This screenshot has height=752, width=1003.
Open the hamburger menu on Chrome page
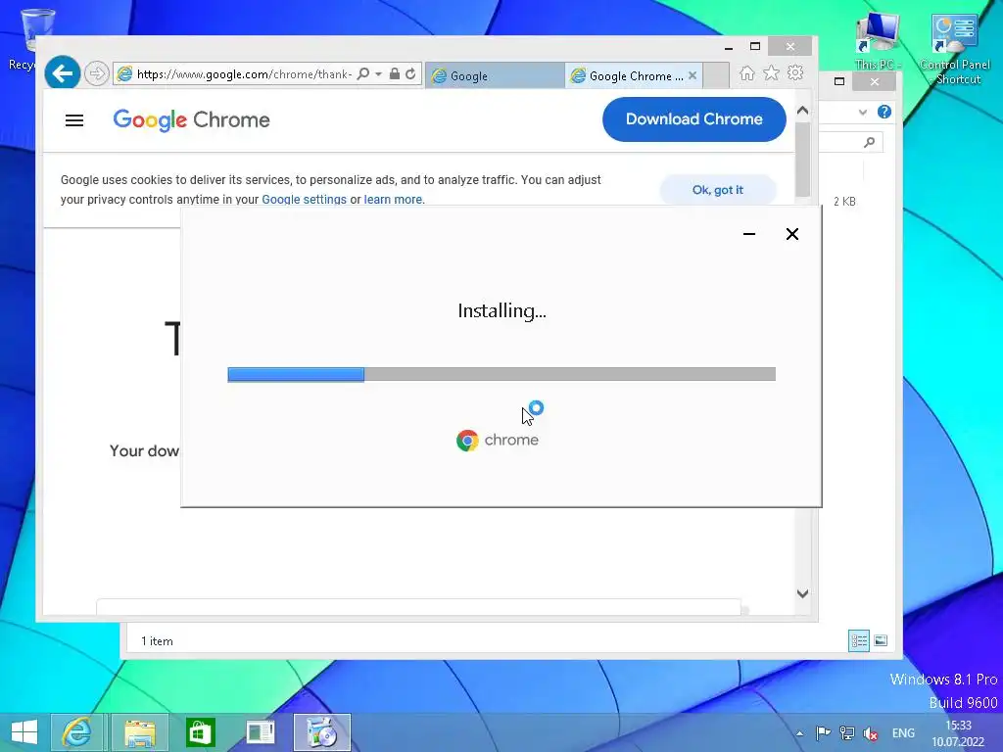pos(74,120)
